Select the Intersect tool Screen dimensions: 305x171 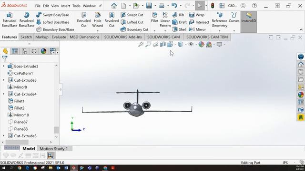(199, 22)
